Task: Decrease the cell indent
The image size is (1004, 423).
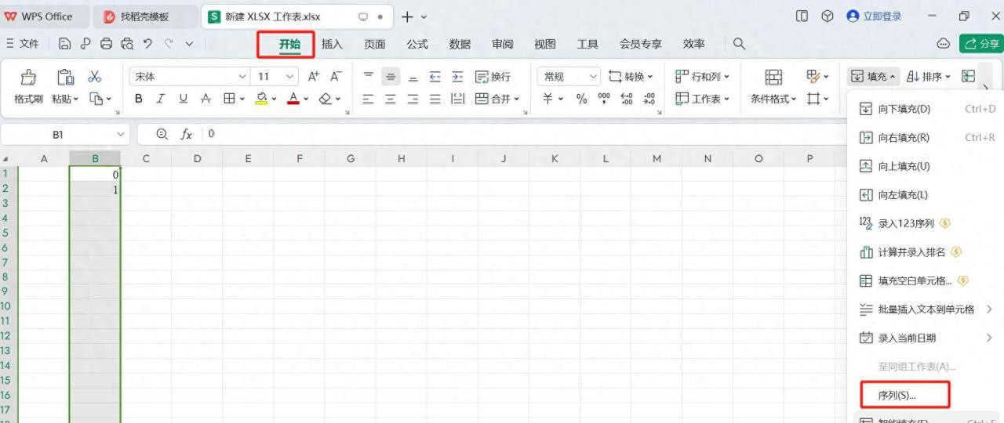Action: click(435, 77)
